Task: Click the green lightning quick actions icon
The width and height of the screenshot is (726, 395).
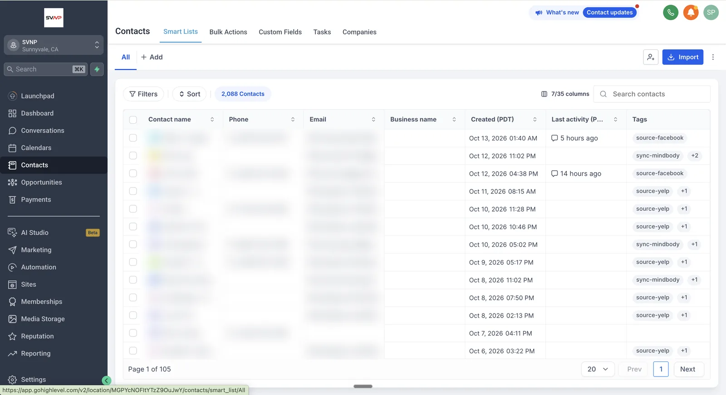Action: (97, 69)
